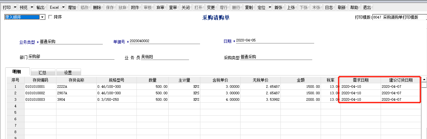Click the 日期 field 2020-04-05
Viewport: 427px width, 139px height.
tap(275, 41)
